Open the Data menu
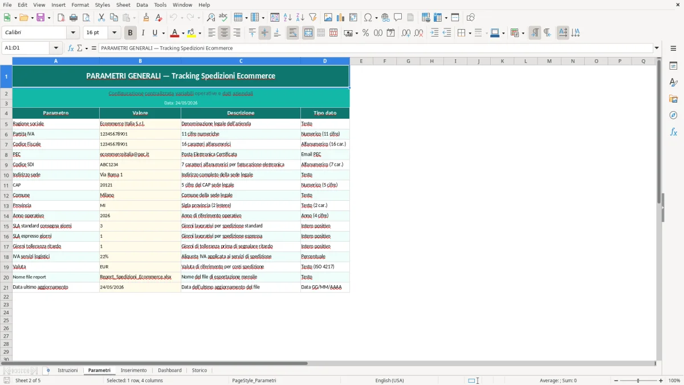684x385 pixels. point(142,5)
